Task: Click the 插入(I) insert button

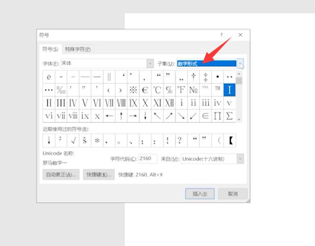Action: (x=200, y=194)
